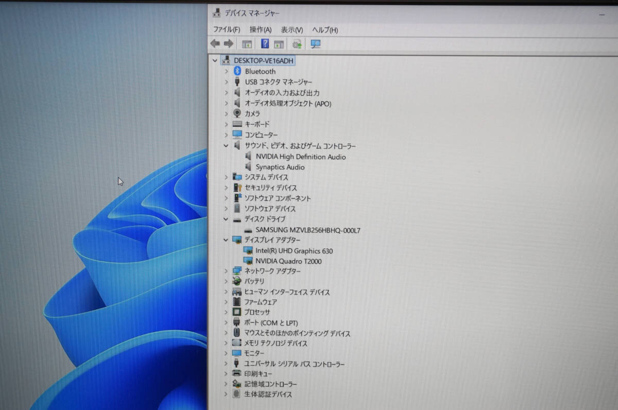Click the Back arrow toolbar icon
The height and width of the screenshot is (410, 618).
pyautogui.click(x=215, y=44)
